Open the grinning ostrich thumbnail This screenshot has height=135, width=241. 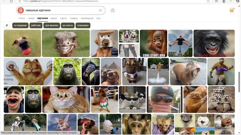(x=66, y=43)
